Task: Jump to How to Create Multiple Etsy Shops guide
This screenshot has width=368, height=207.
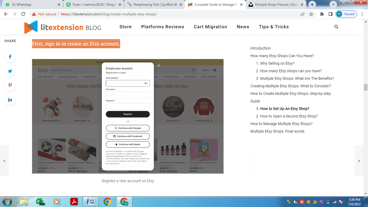Action: point(291,97)
